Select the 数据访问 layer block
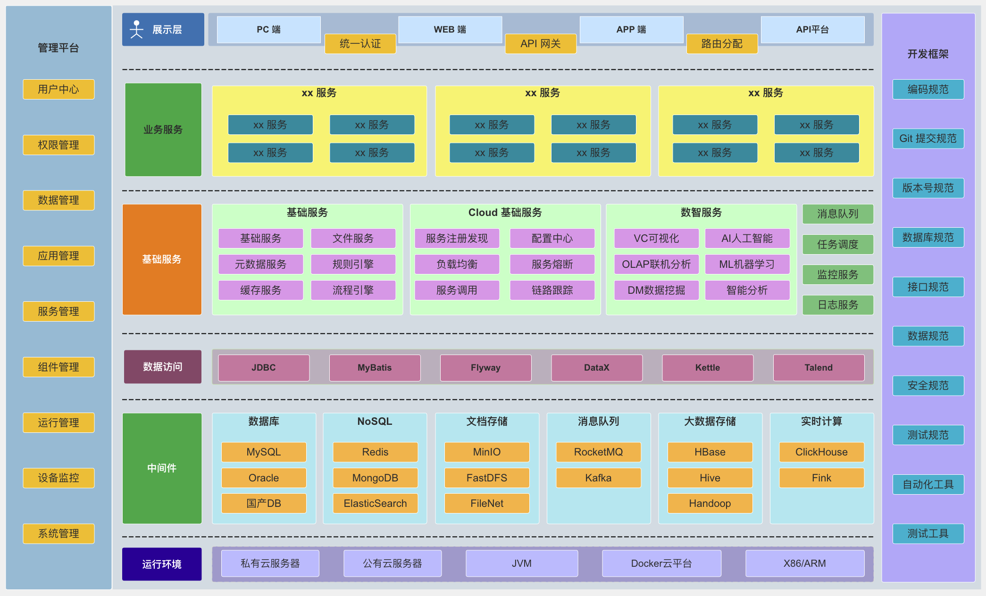The image size is (986, 596). click(x=163, y=367)
